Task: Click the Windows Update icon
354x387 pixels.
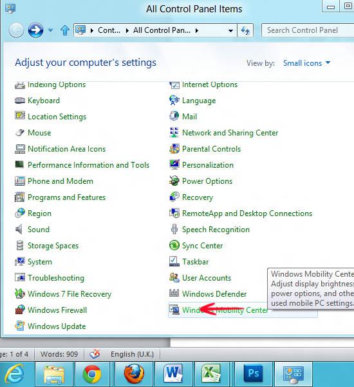Action: (20, 326)
